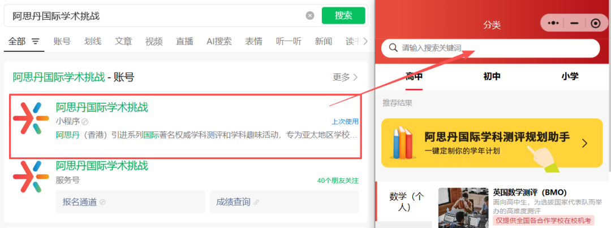611x228 pixels.
Task: Open the 英国数学测评（BMO）title
Action: tap(530, 192)
